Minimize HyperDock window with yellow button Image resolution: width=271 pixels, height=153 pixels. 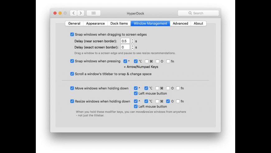(60, 13)
